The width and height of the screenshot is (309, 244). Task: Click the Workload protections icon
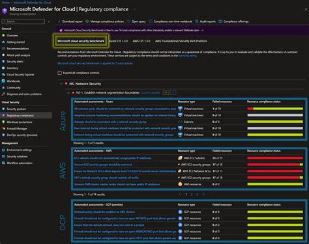3,122
